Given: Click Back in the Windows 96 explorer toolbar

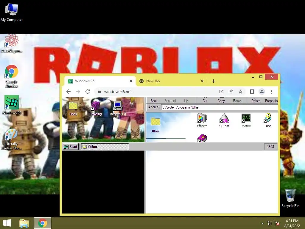Looking at the screenshot, I should (154, 100).
